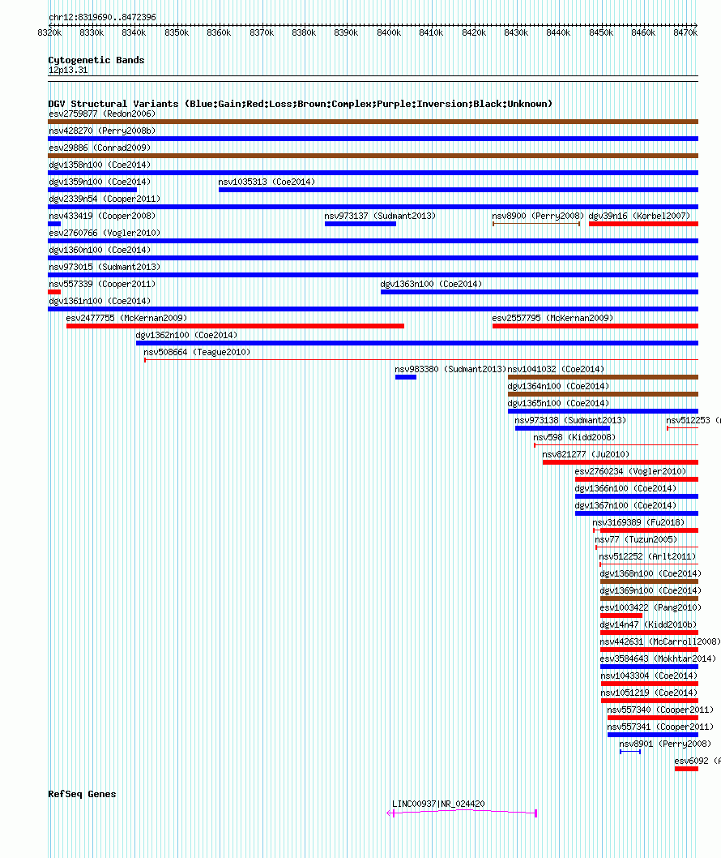The width and height of the screenshot is (721, 858).
Task: Select nsv598 (Kidd2008) label
Action: coord(574,437)
